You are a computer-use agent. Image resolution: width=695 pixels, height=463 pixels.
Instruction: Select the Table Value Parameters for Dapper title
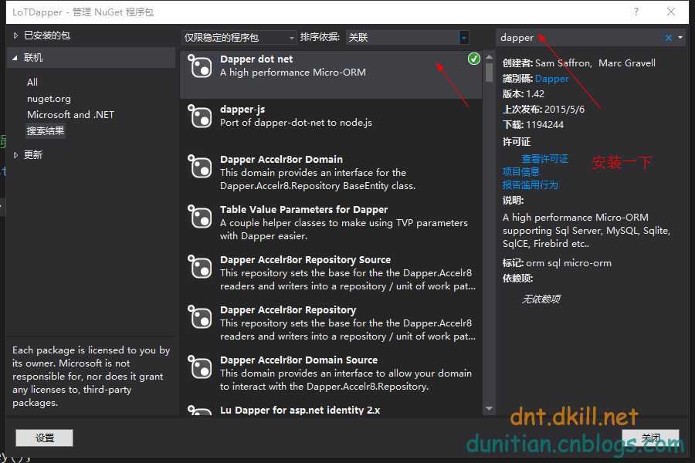[303, 209]
